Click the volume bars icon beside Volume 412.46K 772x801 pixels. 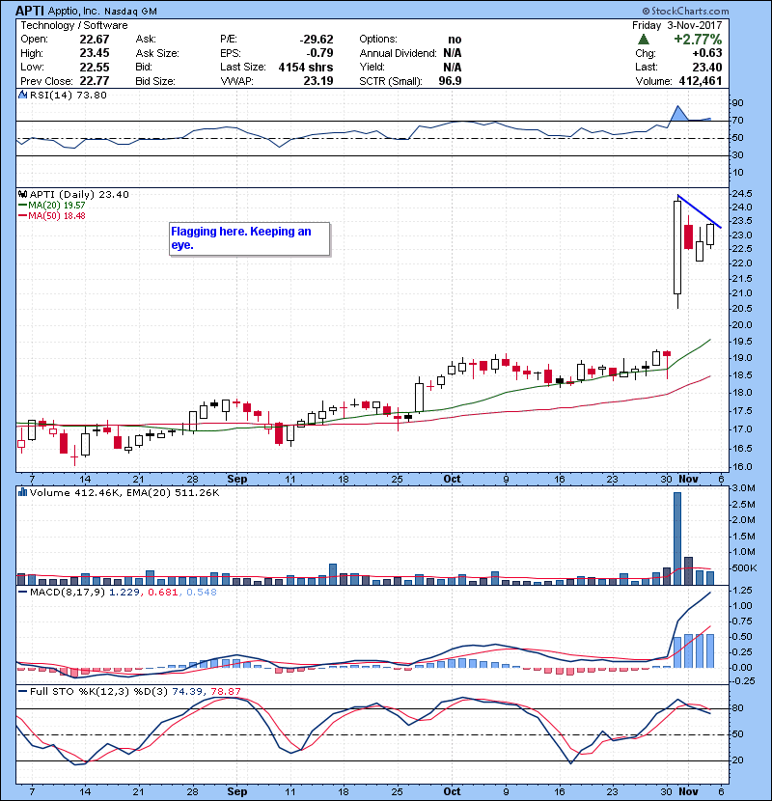22,492
